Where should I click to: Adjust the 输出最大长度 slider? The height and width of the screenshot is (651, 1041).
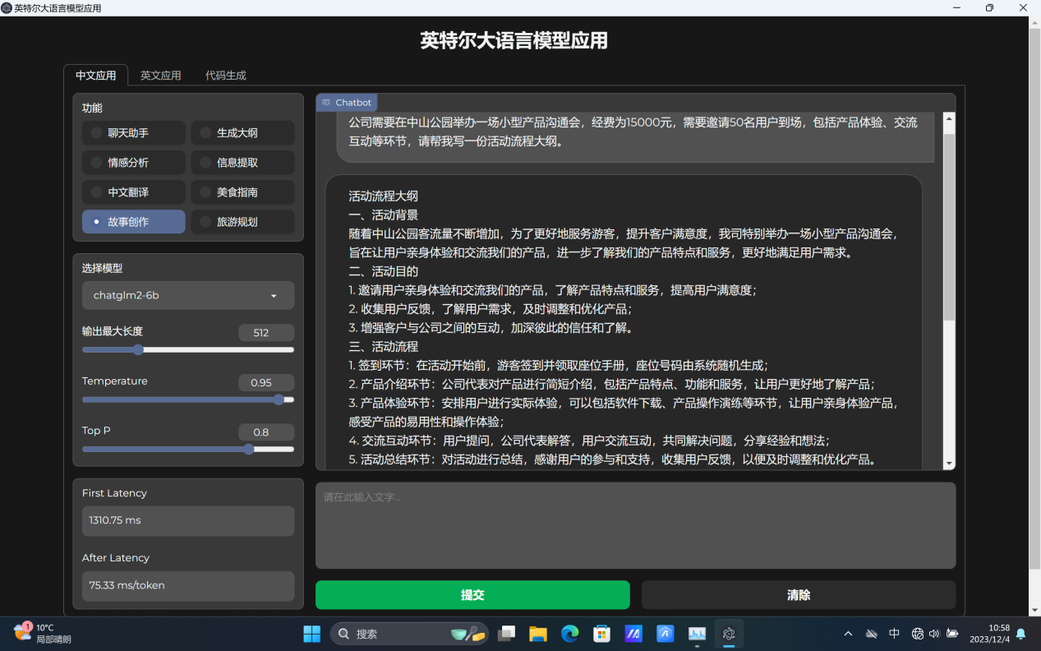(188, 350)
